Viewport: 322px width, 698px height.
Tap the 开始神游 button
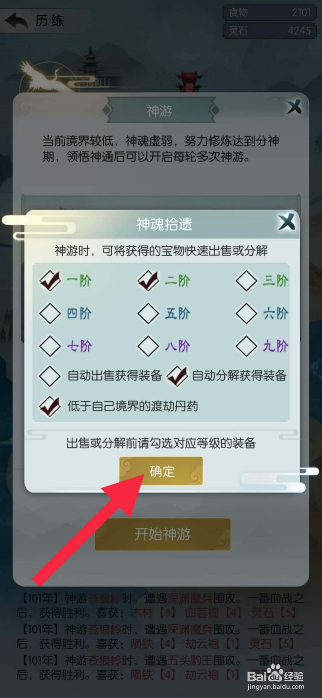162,534
